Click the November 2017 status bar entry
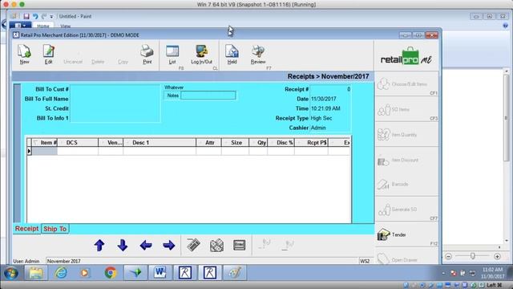This screenshot has width=513, height=289. point(64,261)
